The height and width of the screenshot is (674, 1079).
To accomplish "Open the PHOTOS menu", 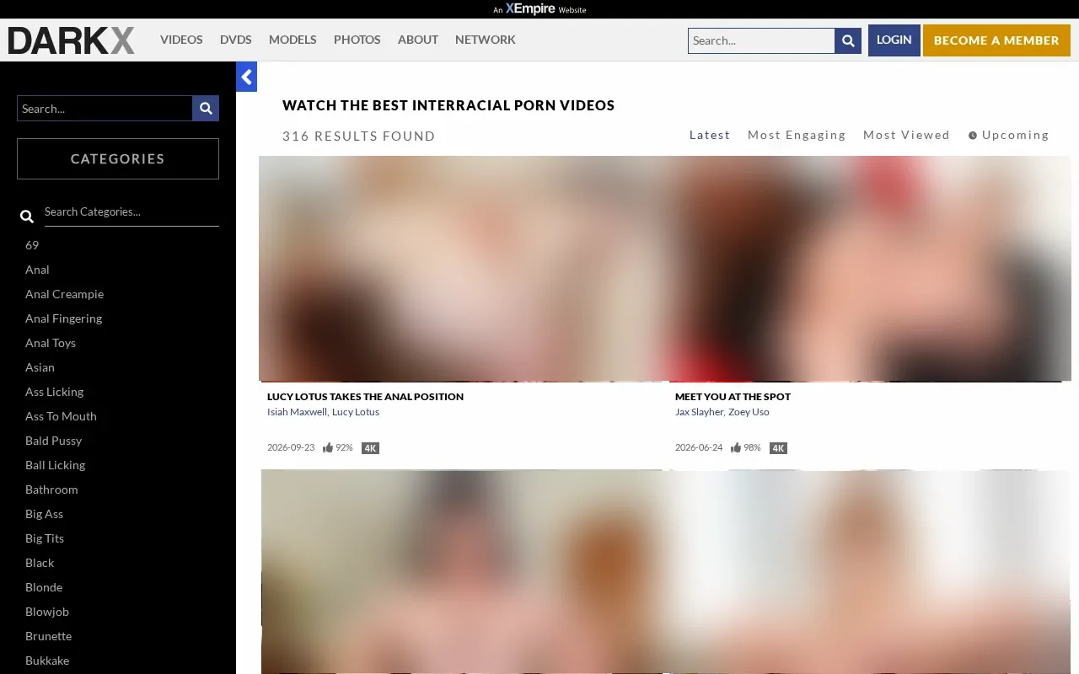I will click(x=357, y=40).
